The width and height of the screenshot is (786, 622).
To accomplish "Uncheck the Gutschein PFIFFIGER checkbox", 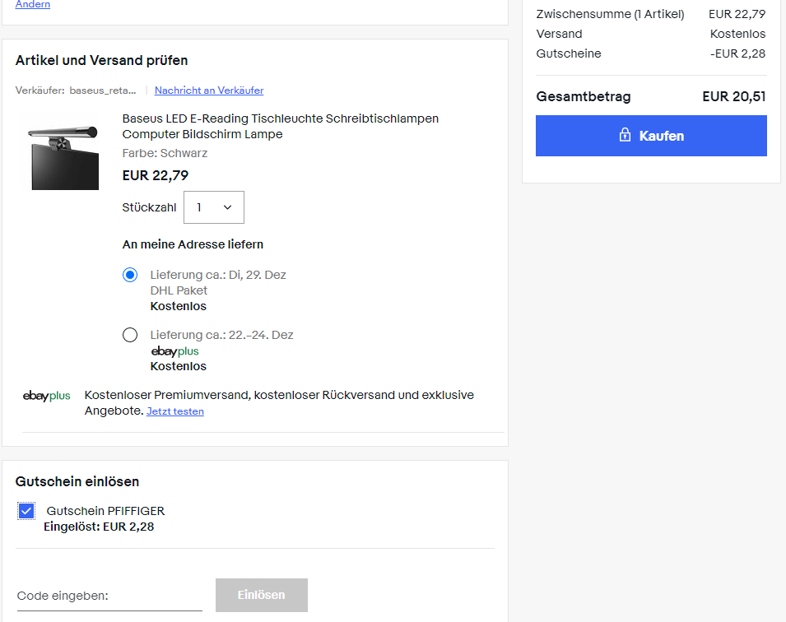I will [26, 511].
